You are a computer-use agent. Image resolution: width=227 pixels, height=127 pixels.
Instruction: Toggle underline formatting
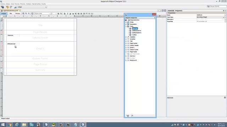(x=70, y=13)
